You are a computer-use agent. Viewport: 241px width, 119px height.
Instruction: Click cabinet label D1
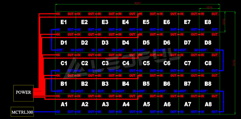pos(64,43)
